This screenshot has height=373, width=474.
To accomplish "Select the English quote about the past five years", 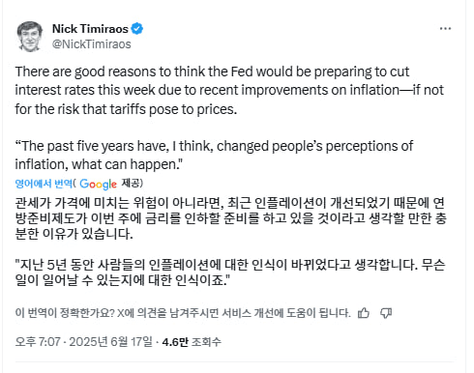I will [214, 156].
